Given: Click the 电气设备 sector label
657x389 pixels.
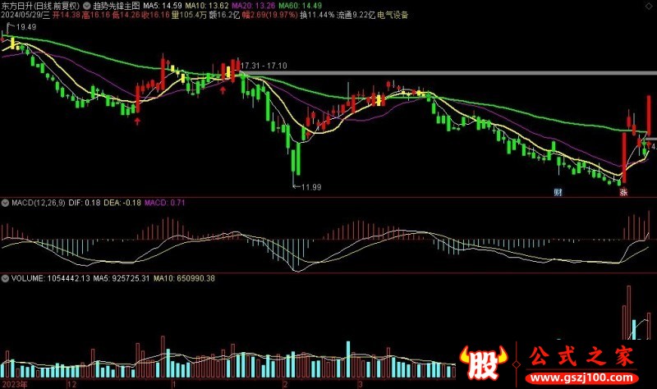Looking at the screenshot, I should coord(390,15).
